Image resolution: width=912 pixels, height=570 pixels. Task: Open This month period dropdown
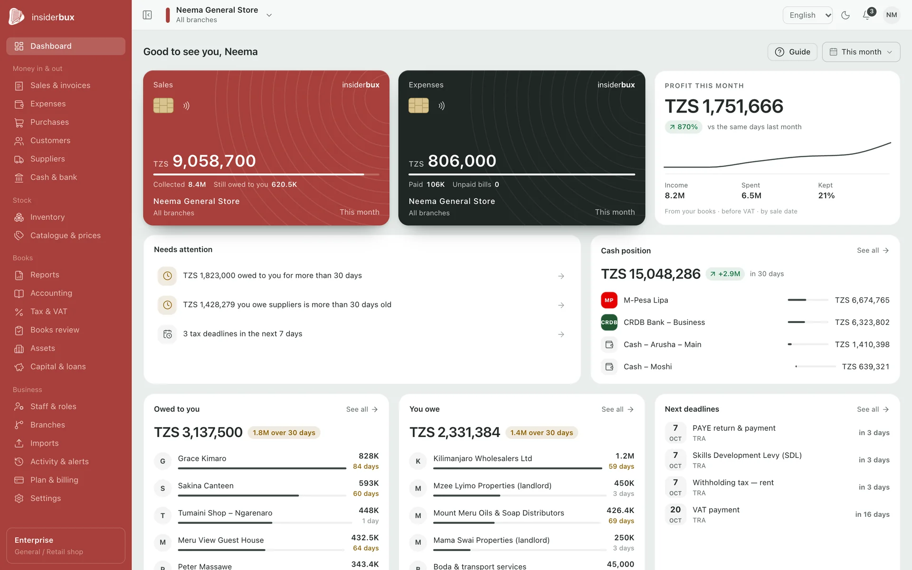[x=861, y=52]
